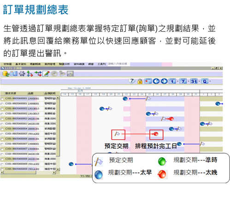Image resolution: width=230 pixels, height=197 pixels.
Task: Open dropdown arrow beside the Q quarter button
Action: tap(210, 81)
